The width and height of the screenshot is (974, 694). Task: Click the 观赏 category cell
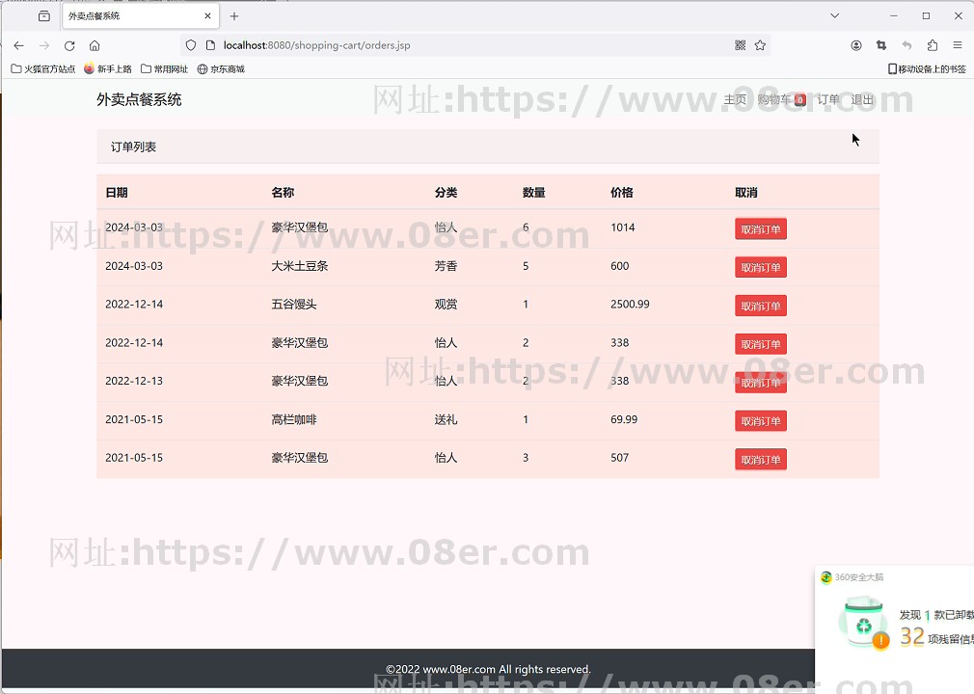pos(446,305)
